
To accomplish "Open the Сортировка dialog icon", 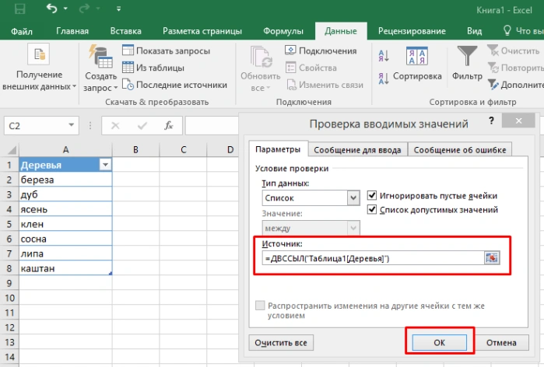I will pos(416,56).
